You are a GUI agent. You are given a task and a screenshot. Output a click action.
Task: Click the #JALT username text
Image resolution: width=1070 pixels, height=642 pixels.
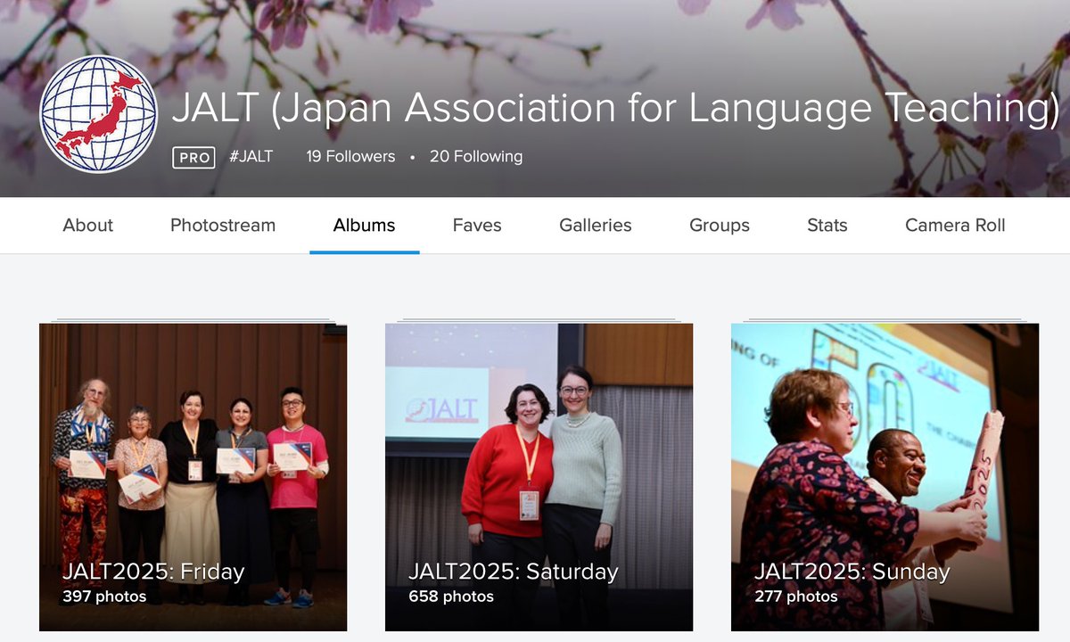[x=251, y=156]
